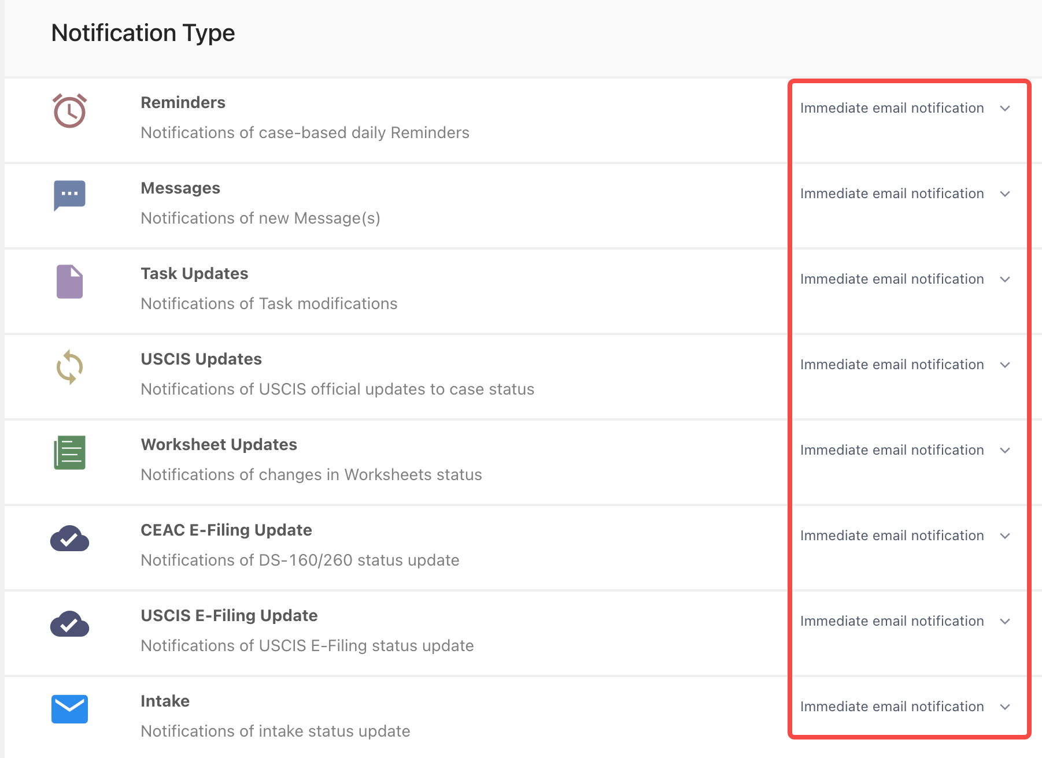The height and width of the screenshot is (758, 1042).
Task: Click 'Notifications of USCIS official updates' description
Action: [337, 389]
